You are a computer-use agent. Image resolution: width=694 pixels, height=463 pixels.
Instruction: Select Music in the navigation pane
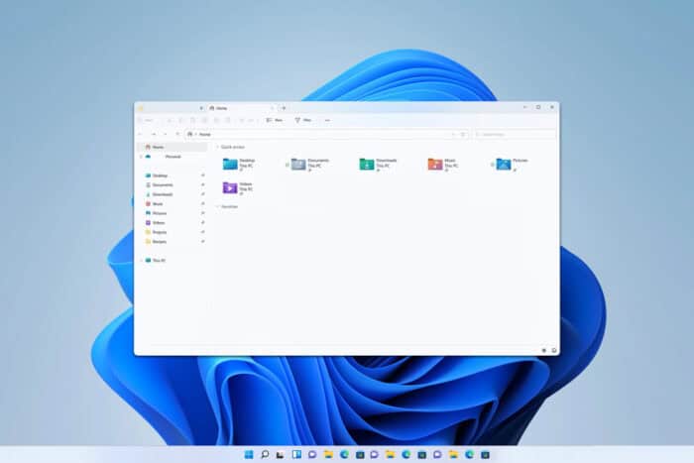[x=173, y=203]
